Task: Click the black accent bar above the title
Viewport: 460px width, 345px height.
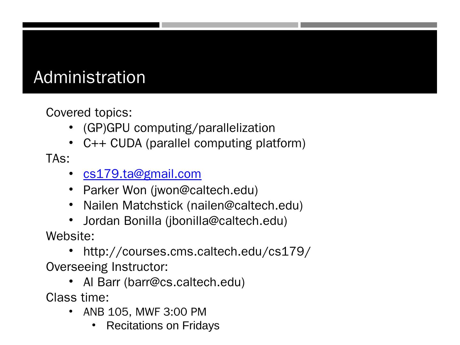Action: click(91, 25)
